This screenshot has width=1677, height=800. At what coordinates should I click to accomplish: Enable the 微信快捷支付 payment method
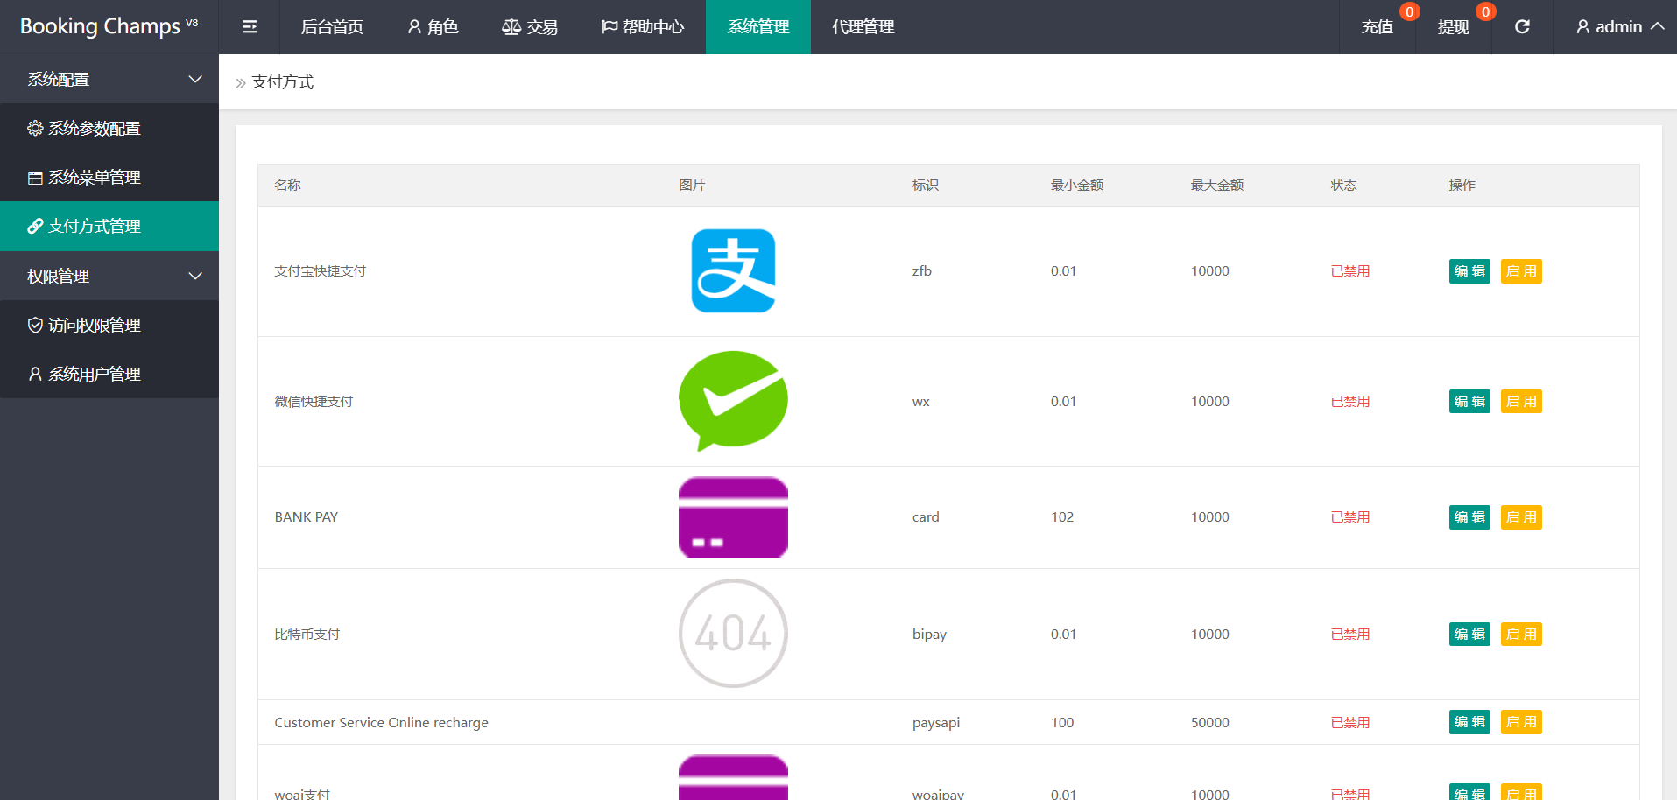point(1521,402)
